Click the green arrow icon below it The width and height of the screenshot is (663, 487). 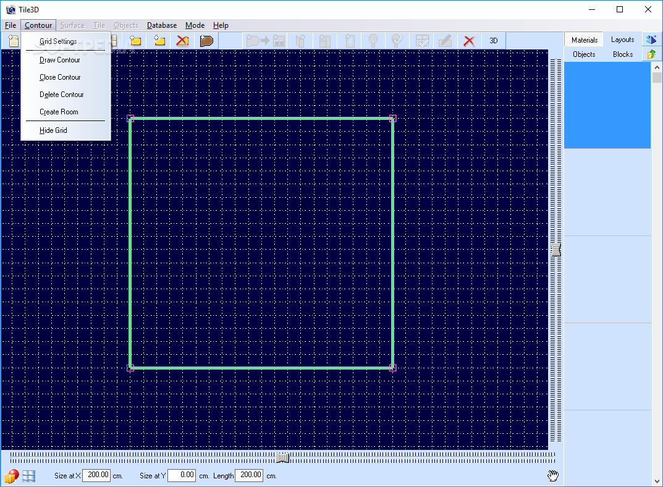point(651,54)
